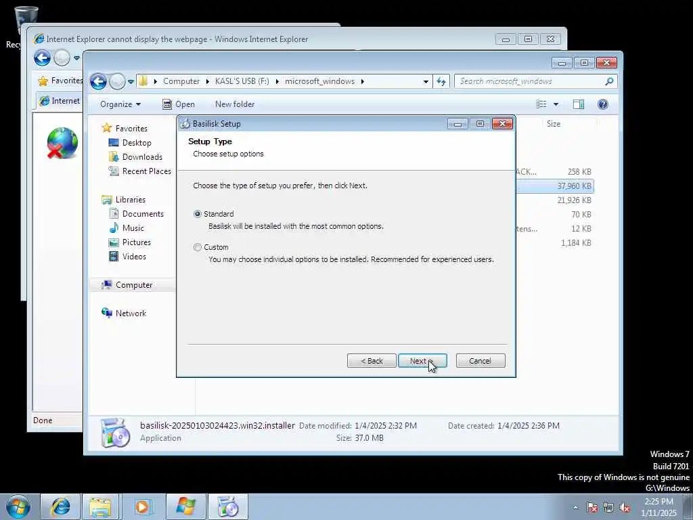Go back in Internet Explorer window
693x520 pixels.
tap(43, 58)
